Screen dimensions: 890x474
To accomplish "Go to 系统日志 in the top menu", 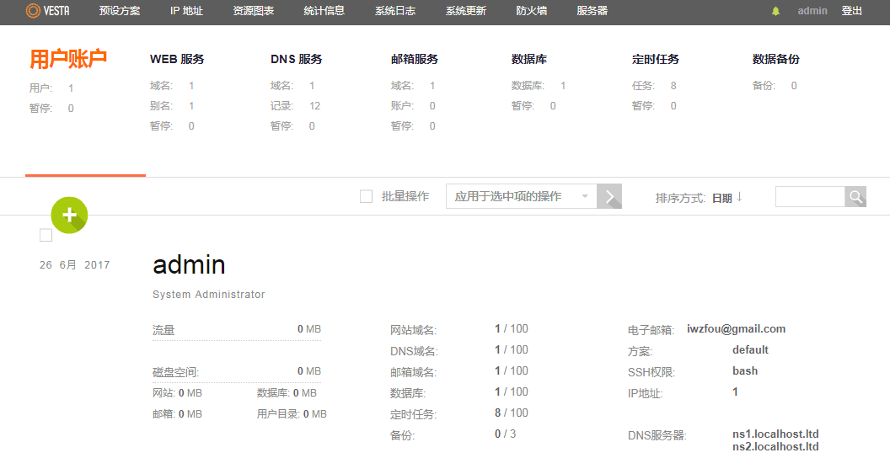I will [395, 11].
